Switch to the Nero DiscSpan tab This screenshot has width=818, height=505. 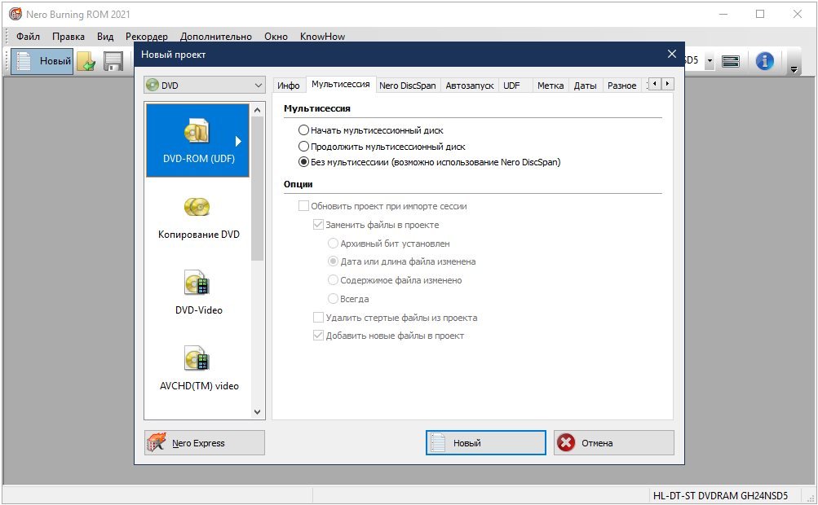click(x=408, y=86)
